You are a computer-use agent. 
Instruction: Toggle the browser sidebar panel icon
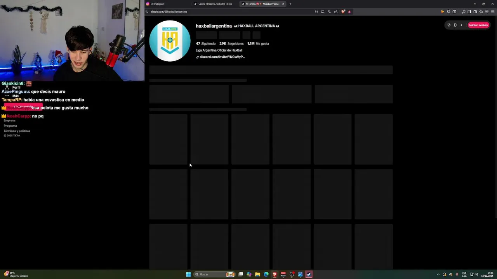(x=469, y=12)
